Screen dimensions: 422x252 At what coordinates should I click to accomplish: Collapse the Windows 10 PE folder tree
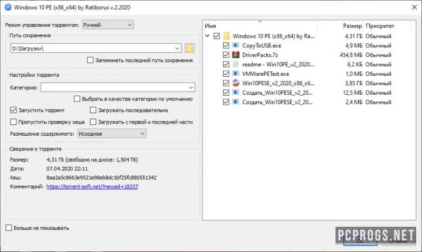[x=207, y=36]
